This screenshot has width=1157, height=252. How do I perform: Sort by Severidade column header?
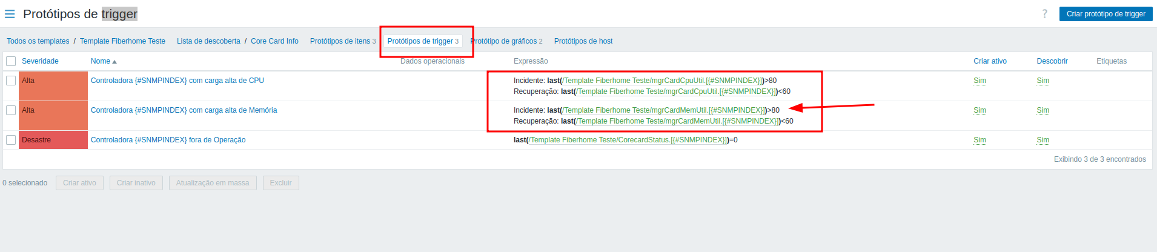point(40,61)
